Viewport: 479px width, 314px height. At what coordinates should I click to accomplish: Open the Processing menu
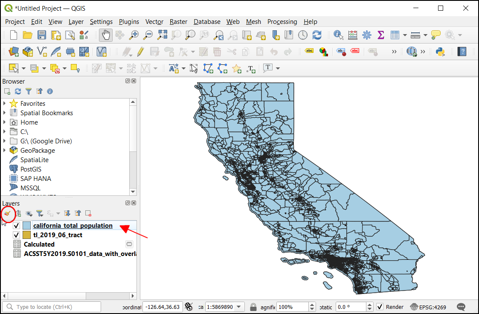pos(282,22)
